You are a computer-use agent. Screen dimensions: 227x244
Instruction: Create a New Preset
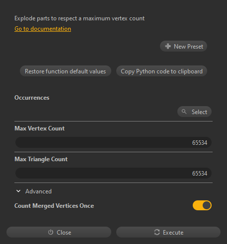pos(183,46)
